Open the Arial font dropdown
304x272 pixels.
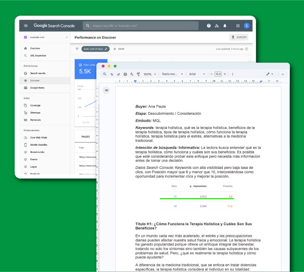click(x=197, y=74)
